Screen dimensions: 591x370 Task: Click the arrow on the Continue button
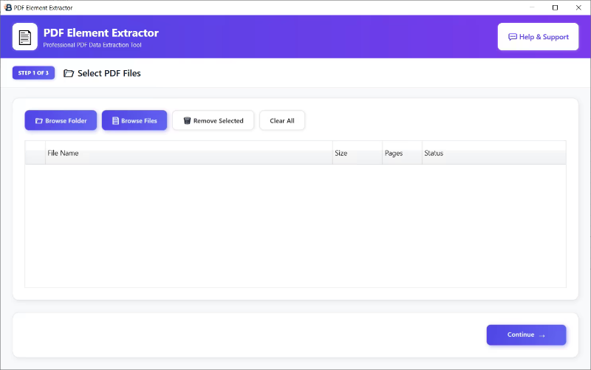(542, 335)
